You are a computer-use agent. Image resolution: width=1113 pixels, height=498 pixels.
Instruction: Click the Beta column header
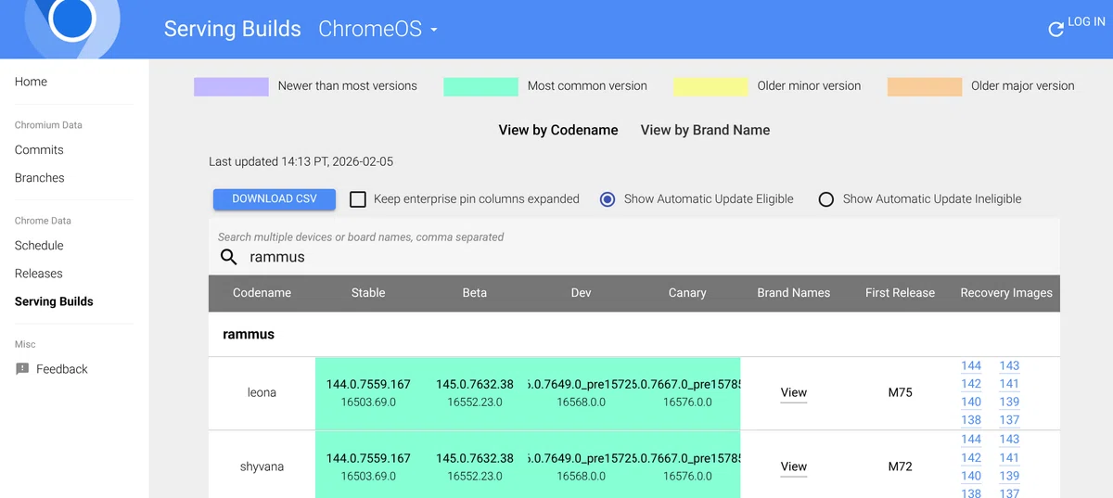point(475,292)
